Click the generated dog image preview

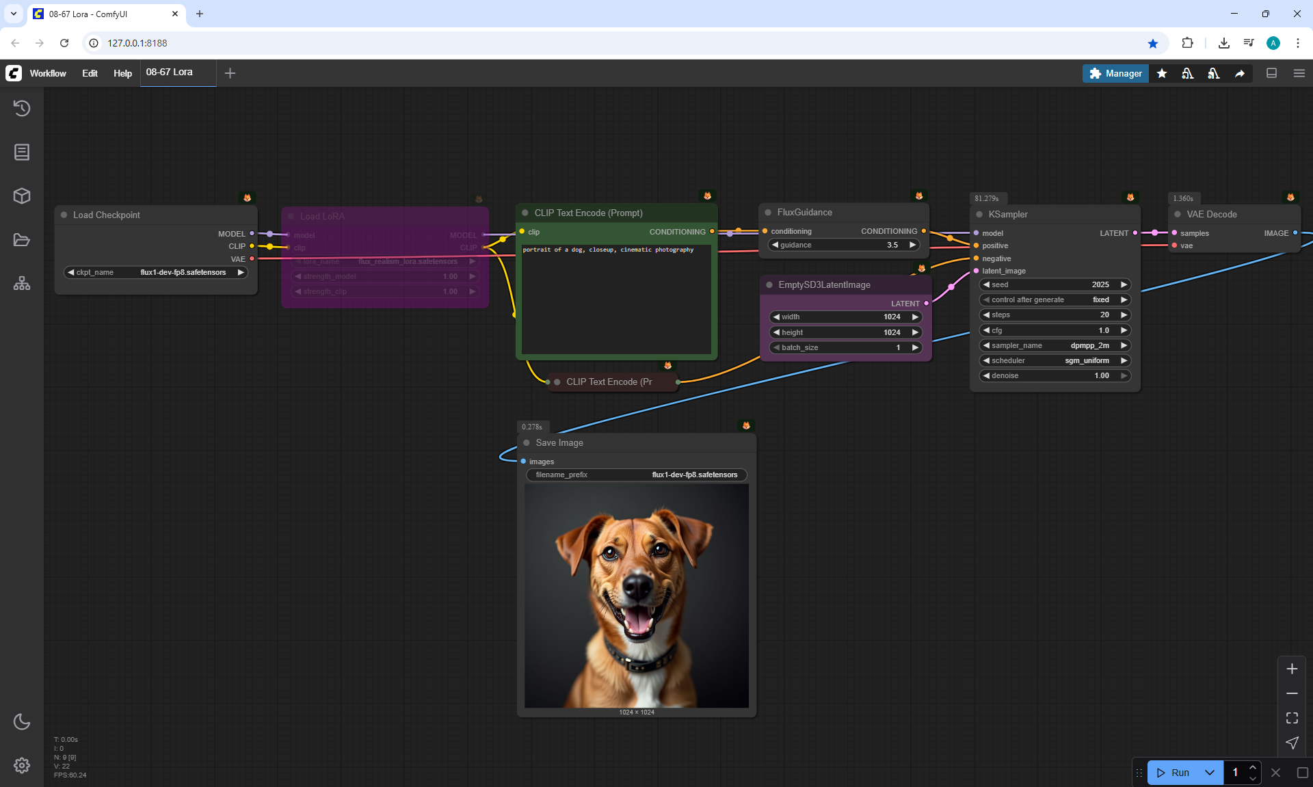pos(636,596)
